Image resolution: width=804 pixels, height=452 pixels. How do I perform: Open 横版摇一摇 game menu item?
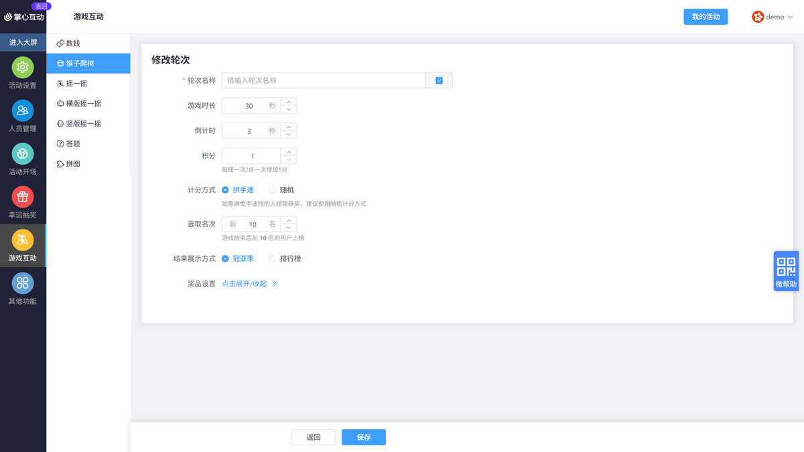[x=88, y=104]
